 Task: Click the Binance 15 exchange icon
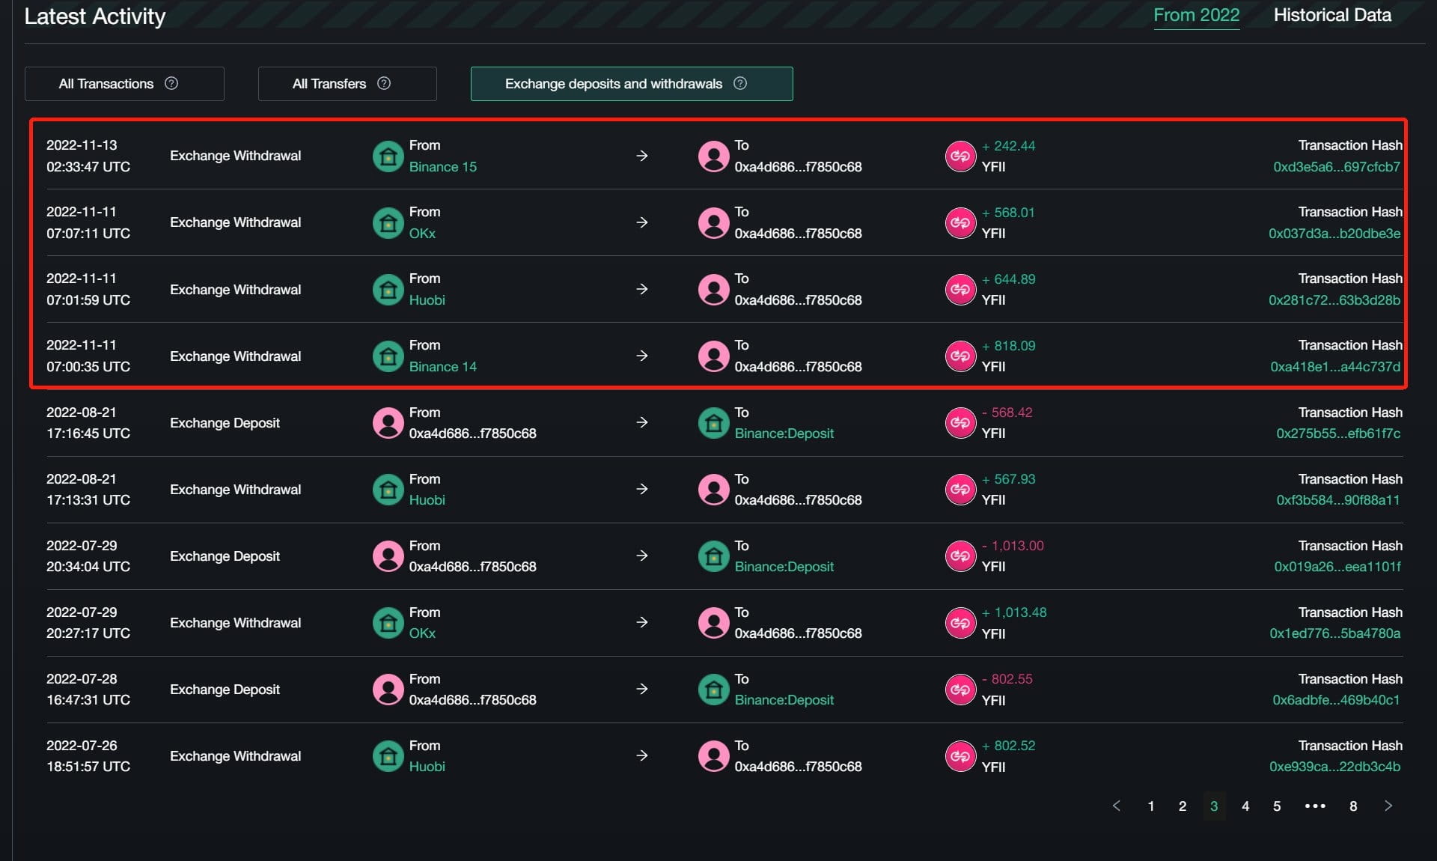(388, 156)
